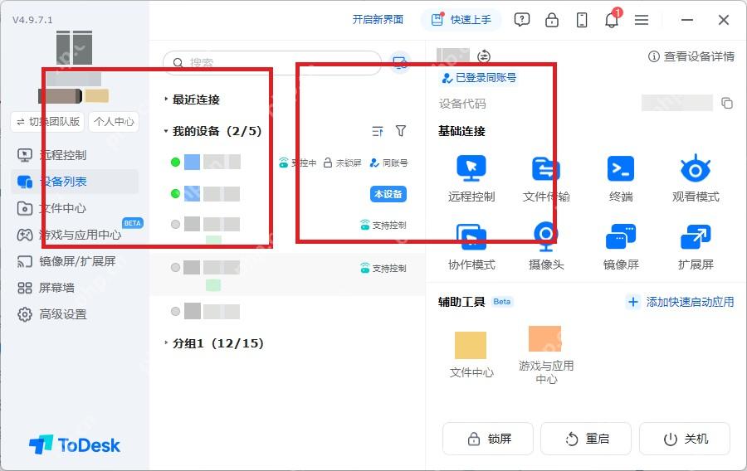The image size is (747, 471).
Task: Click the 已登录同账号 status text
Action: (x=479, y=78)
